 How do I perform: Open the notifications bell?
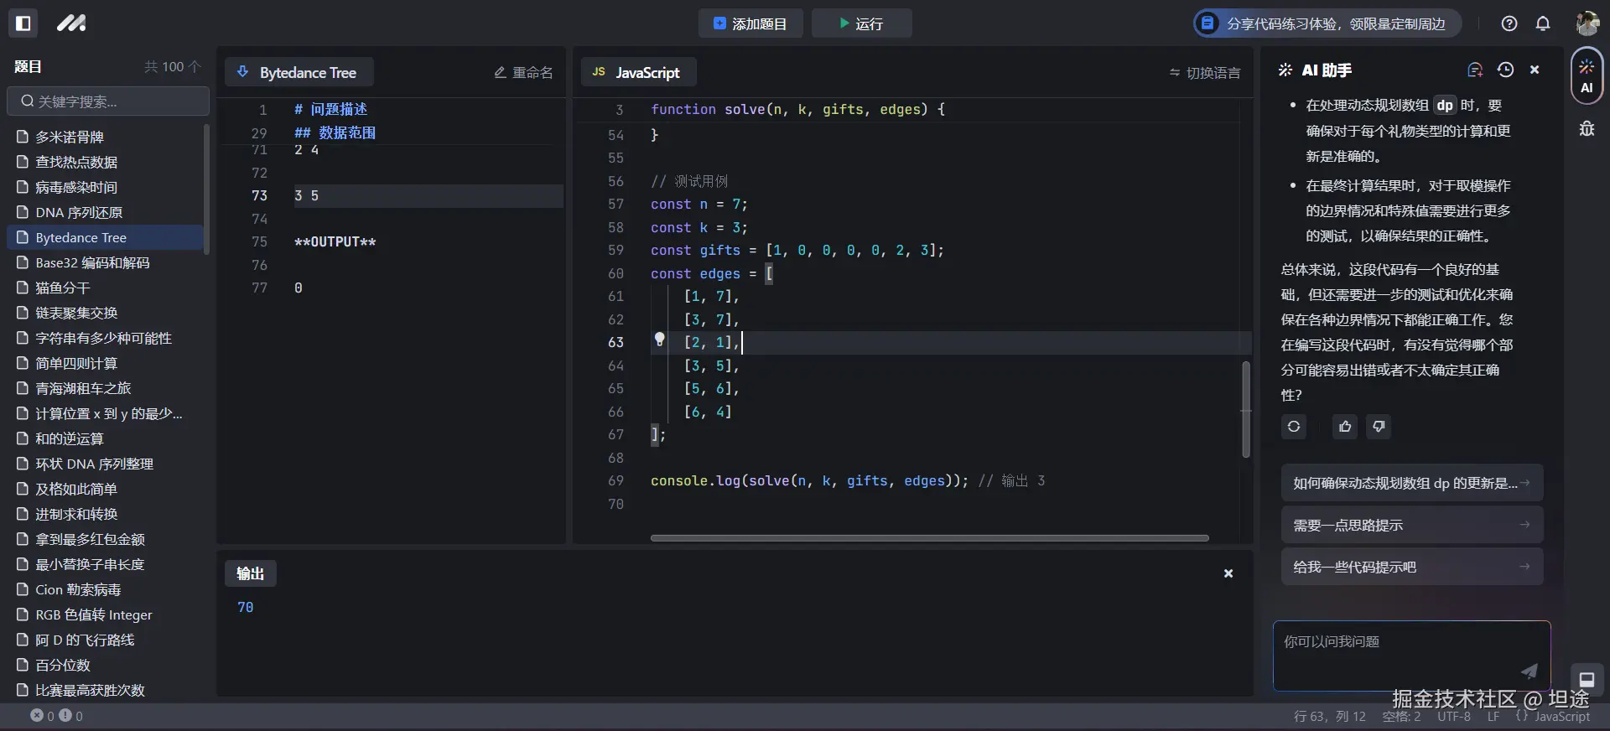click(1543, 23)
